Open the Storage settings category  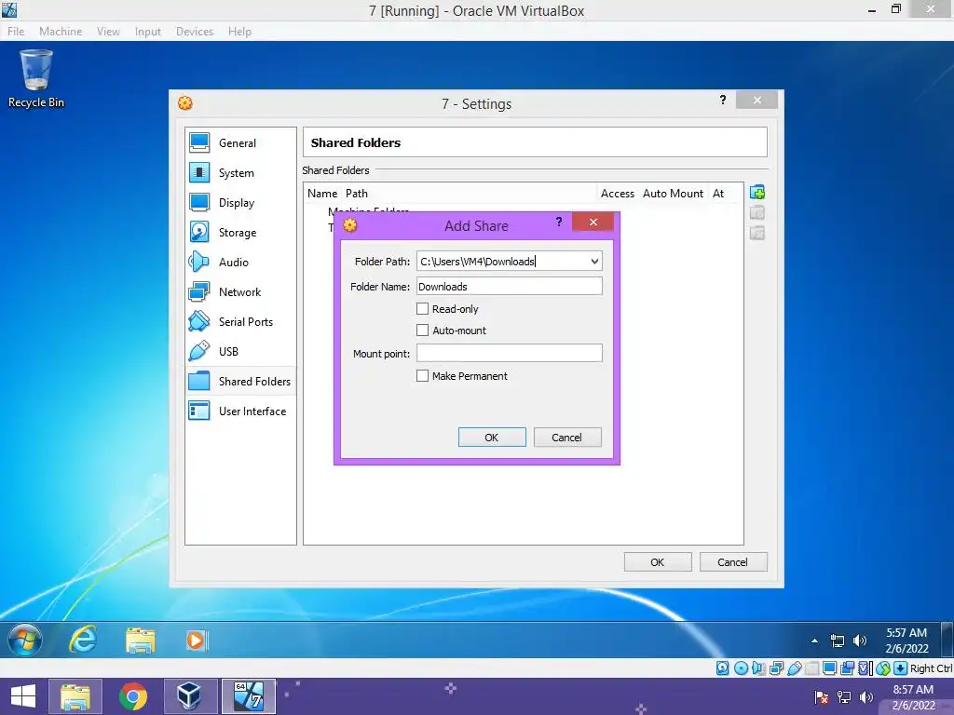[x=240, y=232]
